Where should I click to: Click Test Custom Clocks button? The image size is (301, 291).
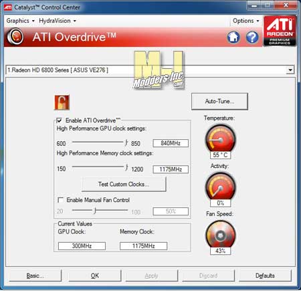(124, 184)
